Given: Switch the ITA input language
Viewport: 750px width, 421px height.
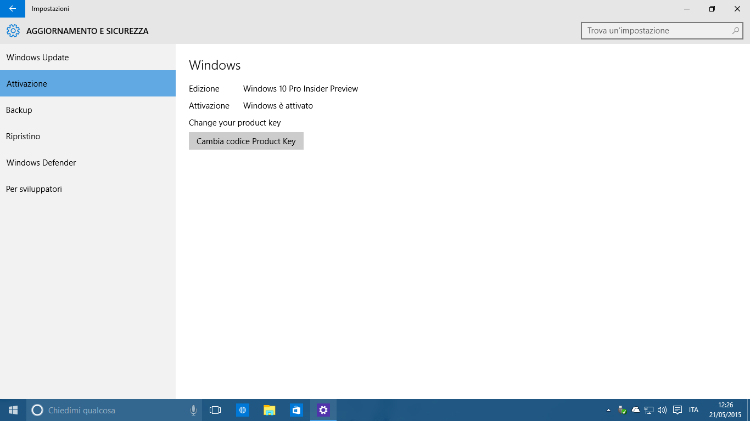Looking at the screenshot, I should 693,410.
